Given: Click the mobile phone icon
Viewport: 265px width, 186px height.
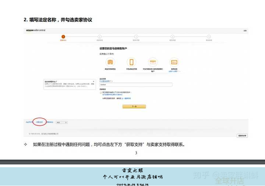Looking at the screenshot, I should [131, 62].
